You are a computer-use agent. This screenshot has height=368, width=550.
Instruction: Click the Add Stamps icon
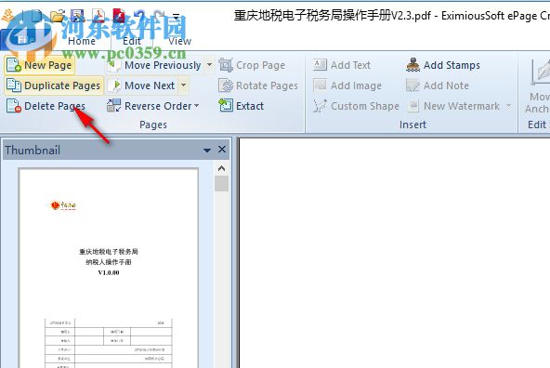click(x=412, y=64)
